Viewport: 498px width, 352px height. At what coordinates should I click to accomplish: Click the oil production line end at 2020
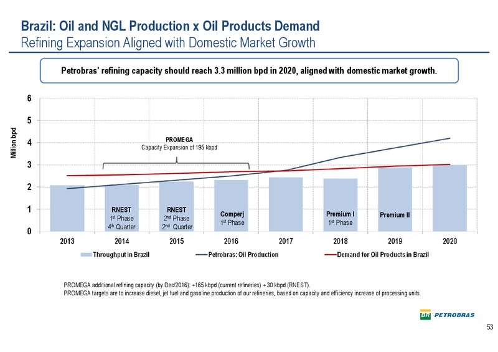coord(449,138)
